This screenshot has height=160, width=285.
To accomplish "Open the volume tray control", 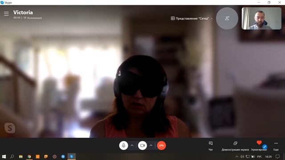I will tap(242, 156).
